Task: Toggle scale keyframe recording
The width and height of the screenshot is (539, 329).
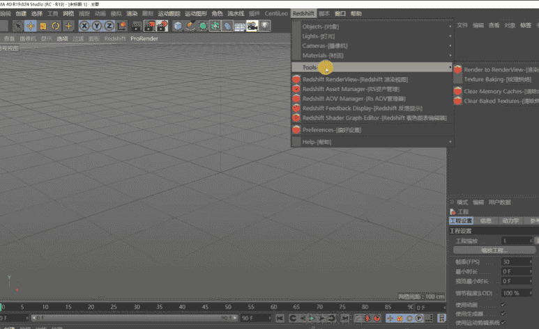Action: [400, 319]
